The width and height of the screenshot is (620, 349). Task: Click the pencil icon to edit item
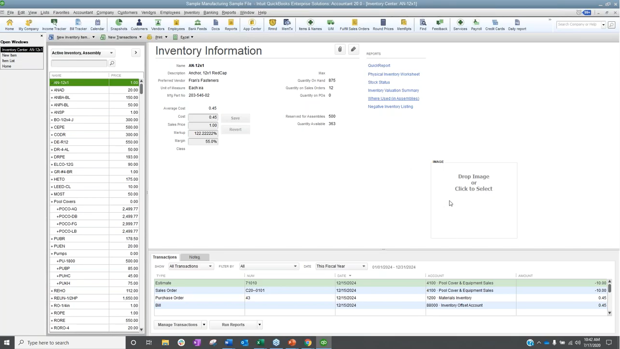click(353, 49)
